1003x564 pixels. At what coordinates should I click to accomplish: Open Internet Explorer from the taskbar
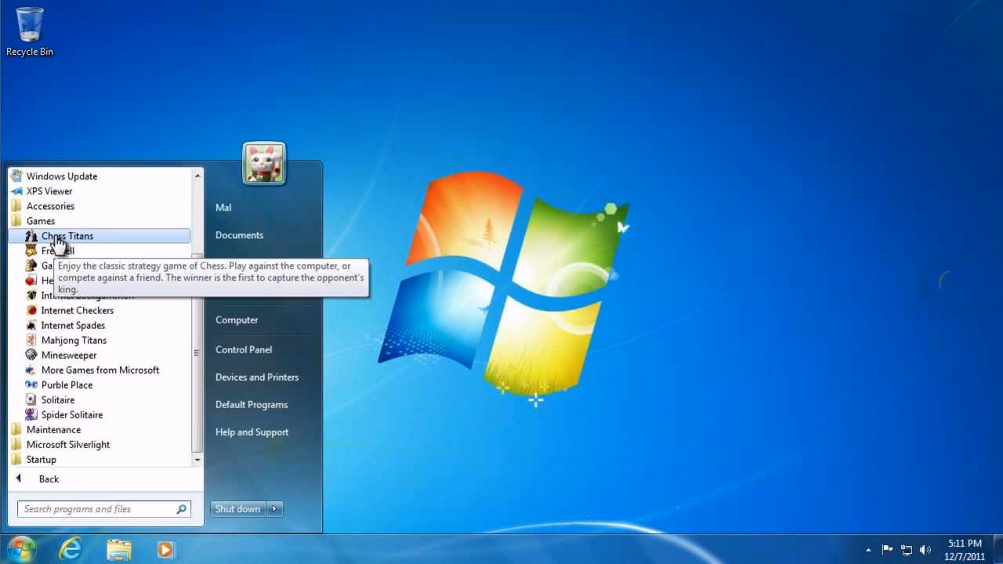(71, 549)
